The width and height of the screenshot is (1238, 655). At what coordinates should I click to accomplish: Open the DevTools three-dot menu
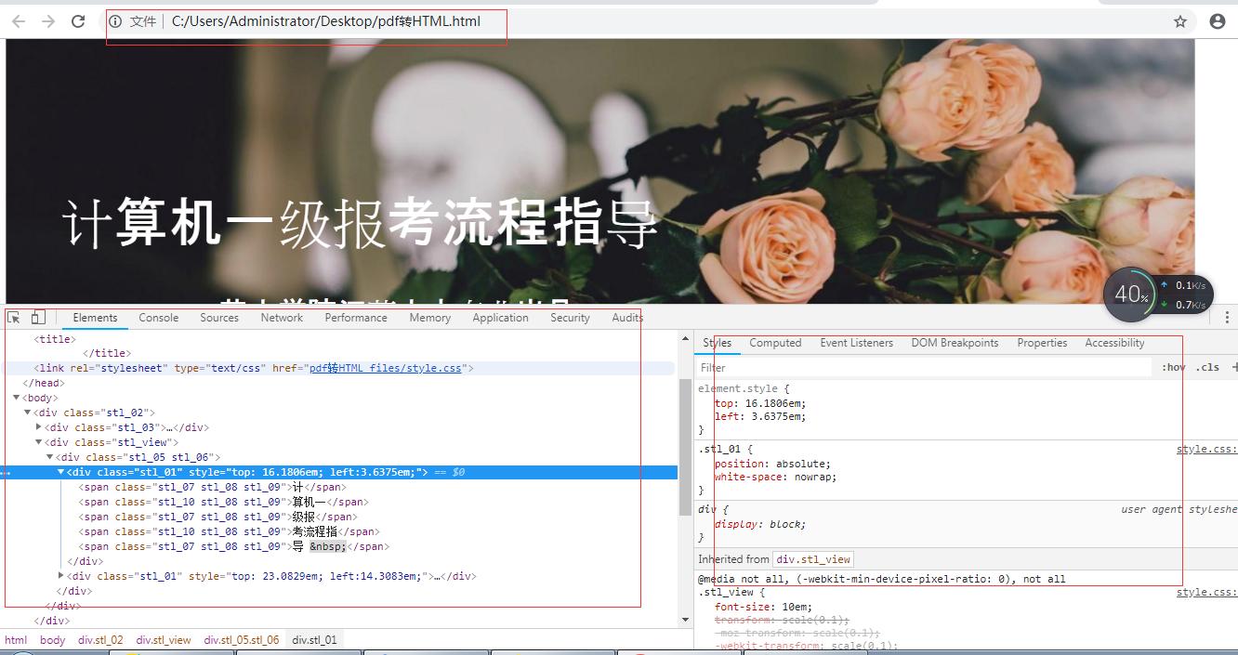click(x=1228, y=317)
